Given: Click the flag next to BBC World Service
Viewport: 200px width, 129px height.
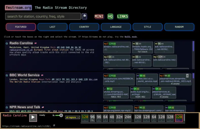Looking at the screenshot, I should pyautogui.click(x=42, y=75).
